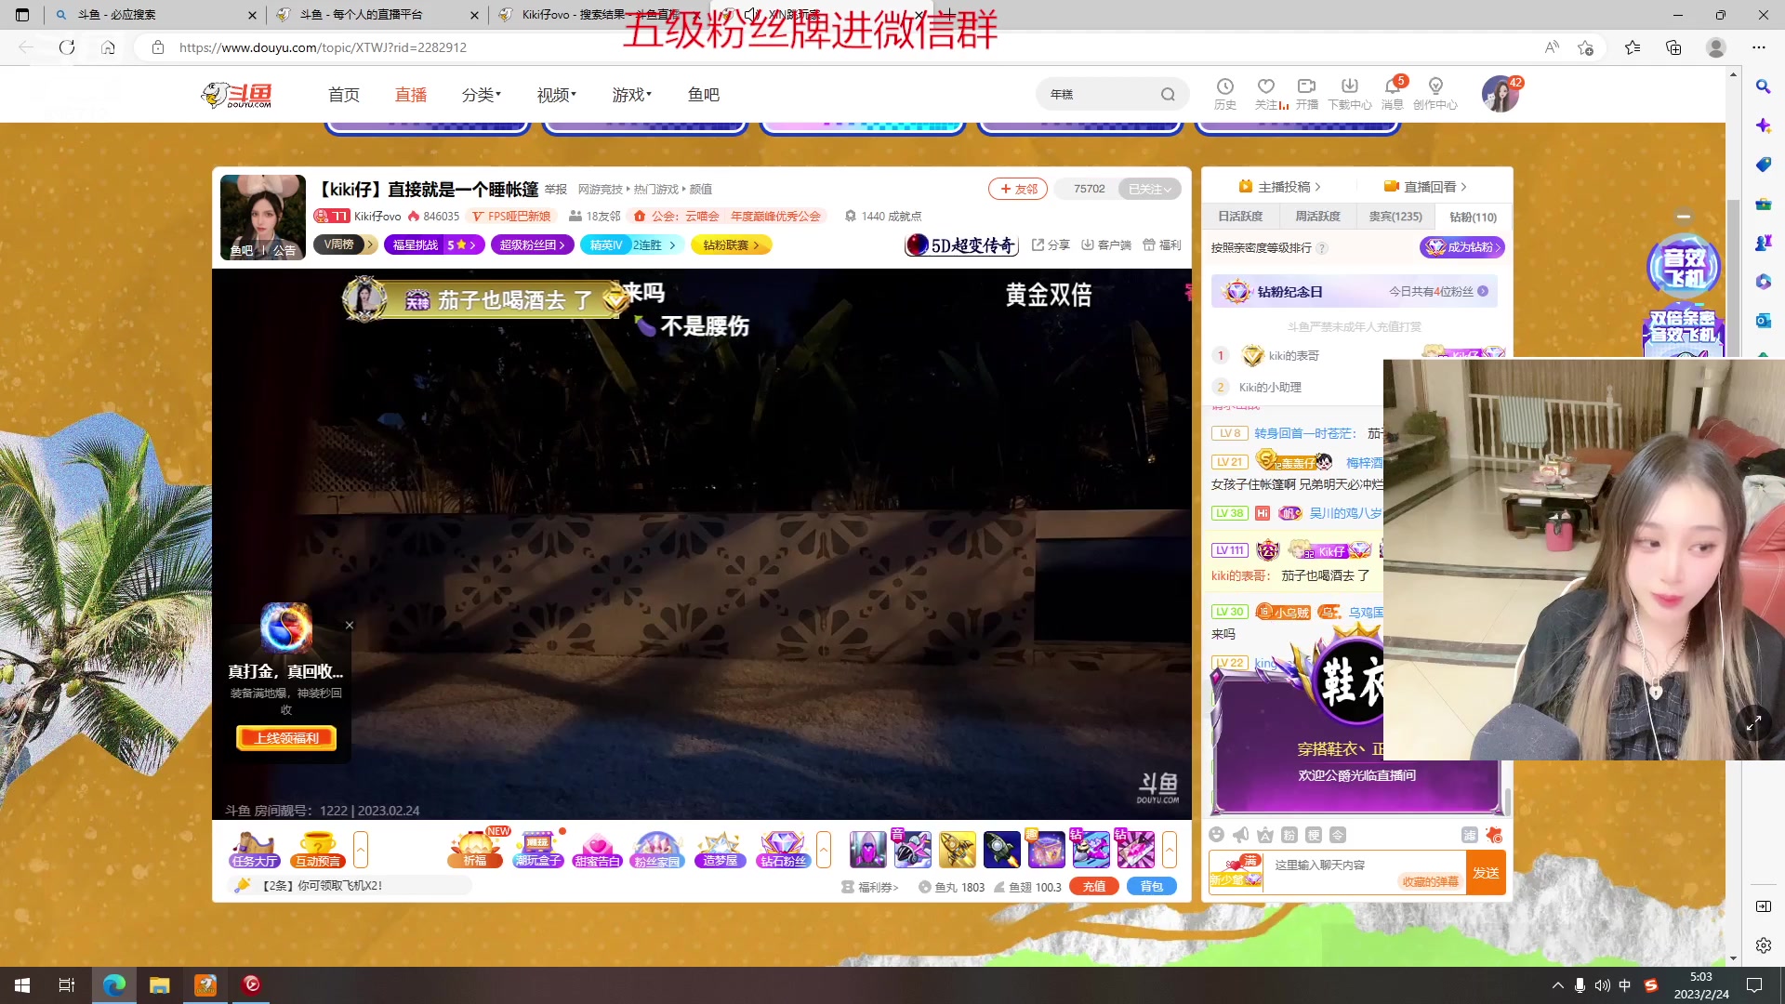Click 充值 recharge button
The width and height of the screenshot is (1785, 1004).
(x=1094, y=887)
